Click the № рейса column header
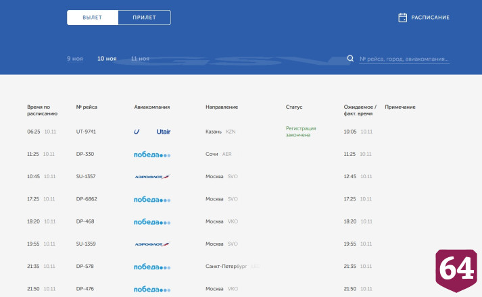482x297 pixels. [x=87, y=107]
